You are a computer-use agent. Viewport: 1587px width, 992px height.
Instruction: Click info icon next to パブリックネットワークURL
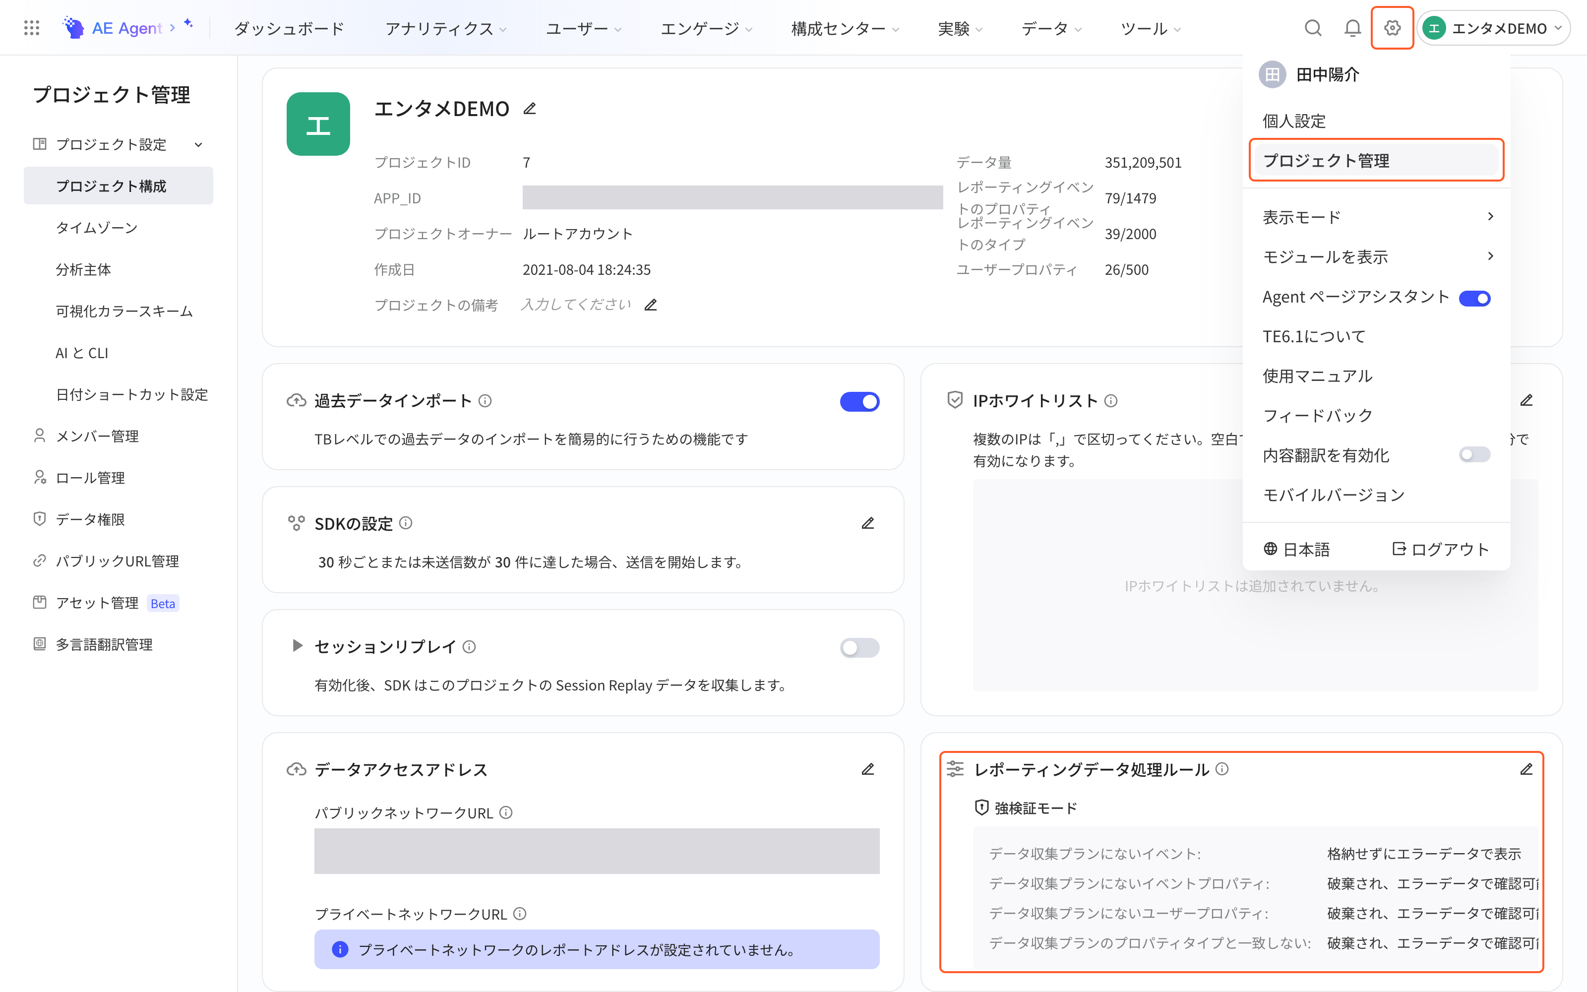(506, 812)
